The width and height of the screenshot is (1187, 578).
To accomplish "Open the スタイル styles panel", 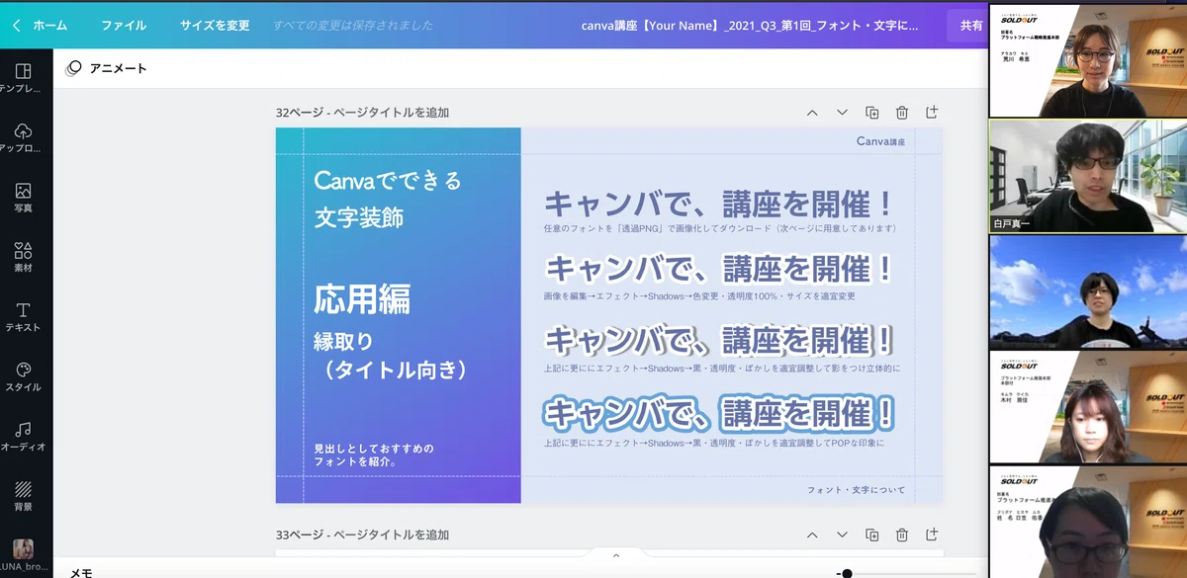I will point(24,376).
